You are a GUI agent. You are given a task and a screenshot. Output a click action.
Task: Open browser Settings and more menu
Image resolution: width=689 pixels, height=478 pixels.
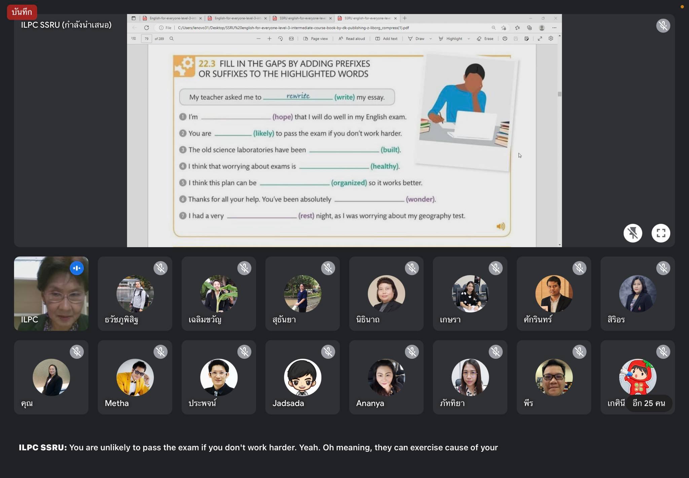[x=554, y=28]
